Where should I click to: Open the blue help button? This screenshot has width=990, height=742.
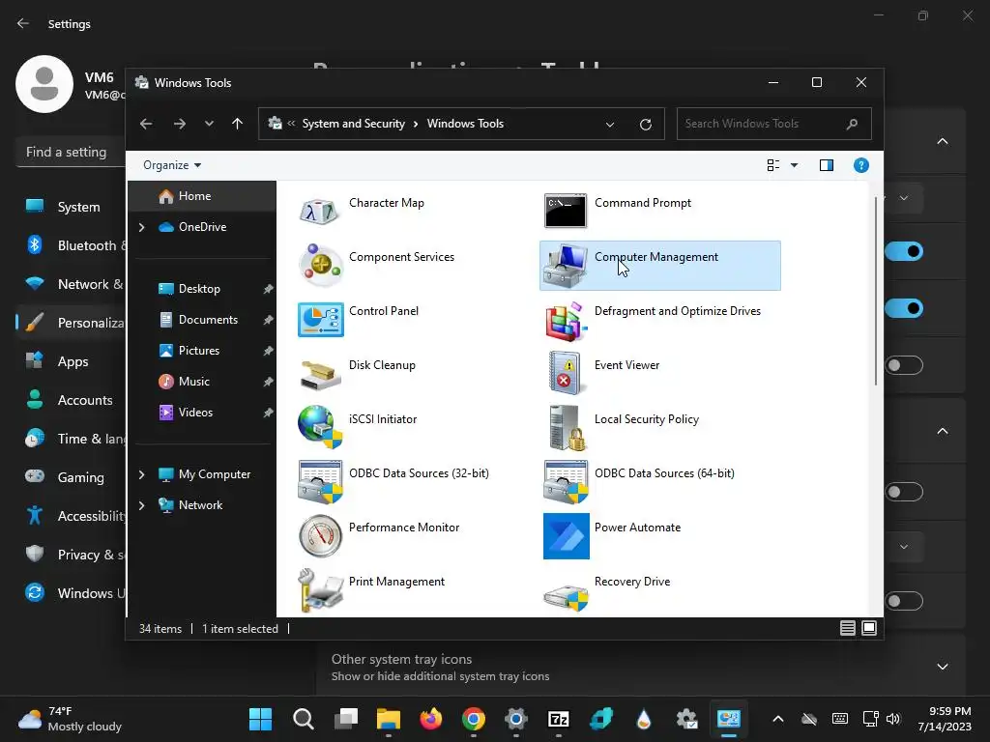861,165
